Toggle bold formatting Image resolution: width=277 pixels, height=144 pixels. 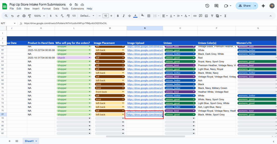[x=118, y=16]
